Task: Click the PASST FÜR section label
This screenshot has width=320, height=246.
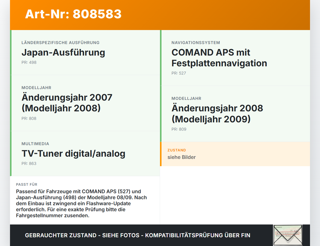Action: tap(26, 184)
